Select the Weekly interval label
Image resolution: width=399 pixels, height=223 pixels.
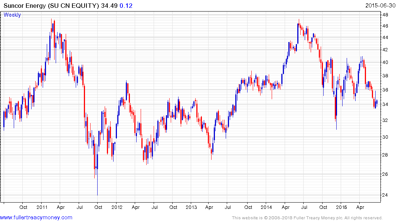tap(12, 15)
